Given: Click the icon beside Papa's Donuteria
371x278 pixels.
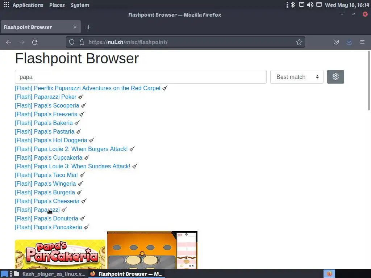Looking at the screenshot, I should (83, 218).
